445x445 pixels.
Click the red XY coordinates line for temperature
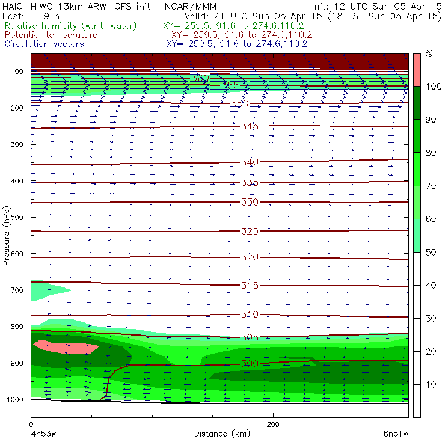coord(242,35)
